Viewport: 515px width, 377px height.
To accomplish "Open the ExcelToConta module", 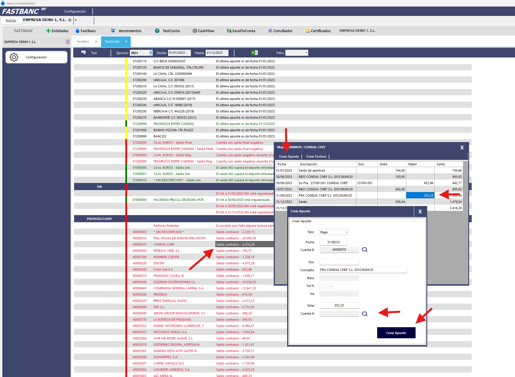I will 241,31.
